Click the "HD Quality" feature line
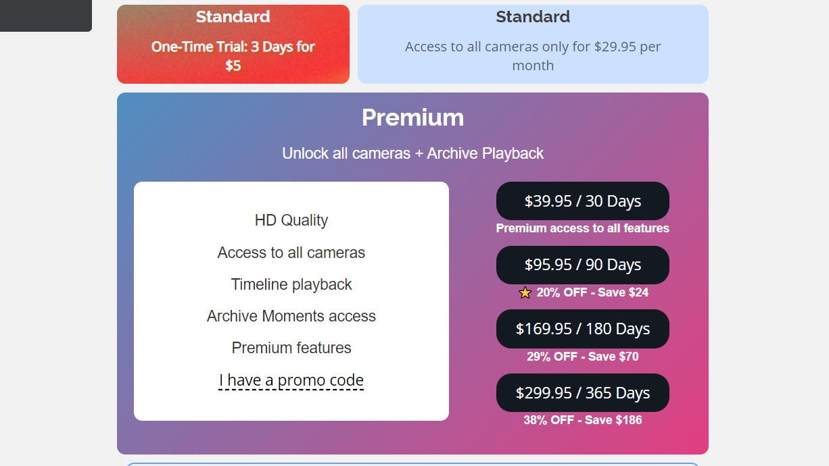 [x=291, y=220]
